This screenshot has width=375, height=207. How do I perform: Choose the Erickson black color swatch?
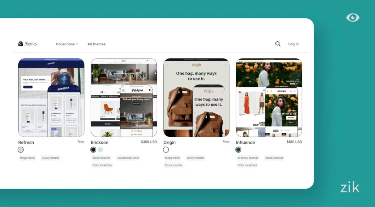[x=93, y=150]
